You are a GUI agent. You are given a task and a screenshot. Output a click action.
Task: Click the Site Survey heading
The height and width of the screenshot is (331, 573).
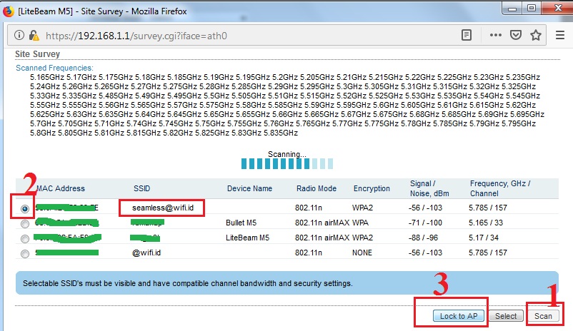[x=37, y=54]
